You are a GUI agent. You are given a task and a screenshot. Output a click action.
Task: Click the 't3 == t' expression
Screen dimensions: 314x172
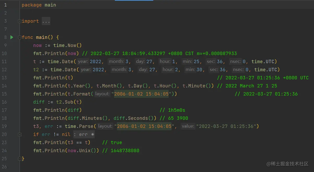point(78,143)
